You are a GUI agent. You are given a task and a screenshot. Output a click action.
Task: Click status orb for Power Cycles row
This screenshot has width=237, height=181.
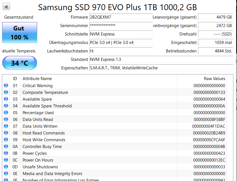(x=6, y=153)
